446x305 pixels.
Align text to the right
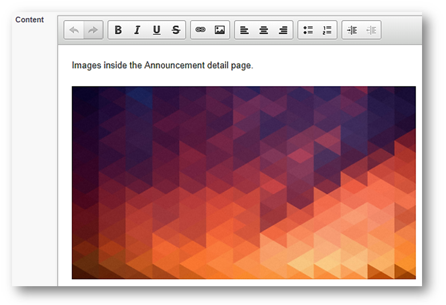[x=283, y=30]
